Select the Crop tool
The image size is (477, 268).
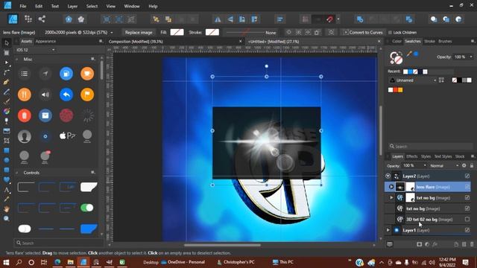[x=7, y=141]
